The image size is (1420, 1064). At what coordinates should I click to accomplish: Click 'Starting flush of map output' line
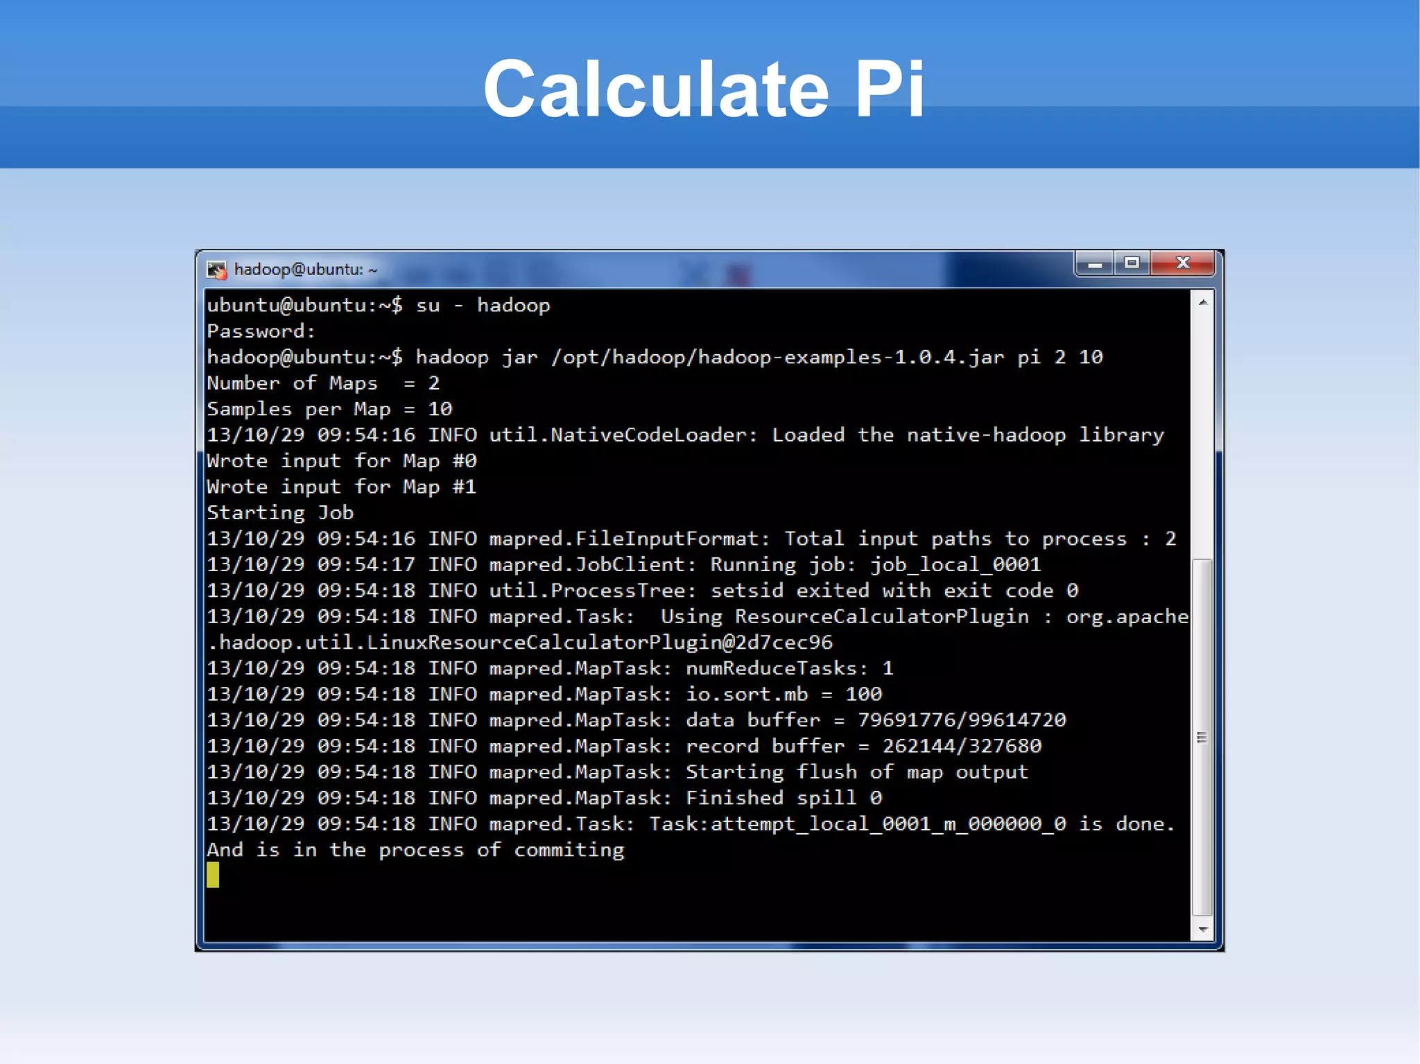pos(618,772)
